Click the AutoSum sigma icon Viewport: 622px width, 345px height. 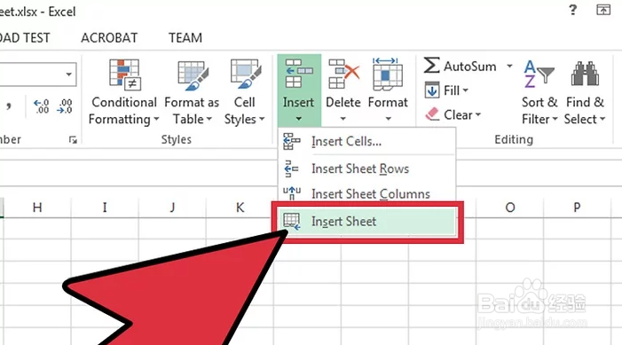click(x=431, y=66)
